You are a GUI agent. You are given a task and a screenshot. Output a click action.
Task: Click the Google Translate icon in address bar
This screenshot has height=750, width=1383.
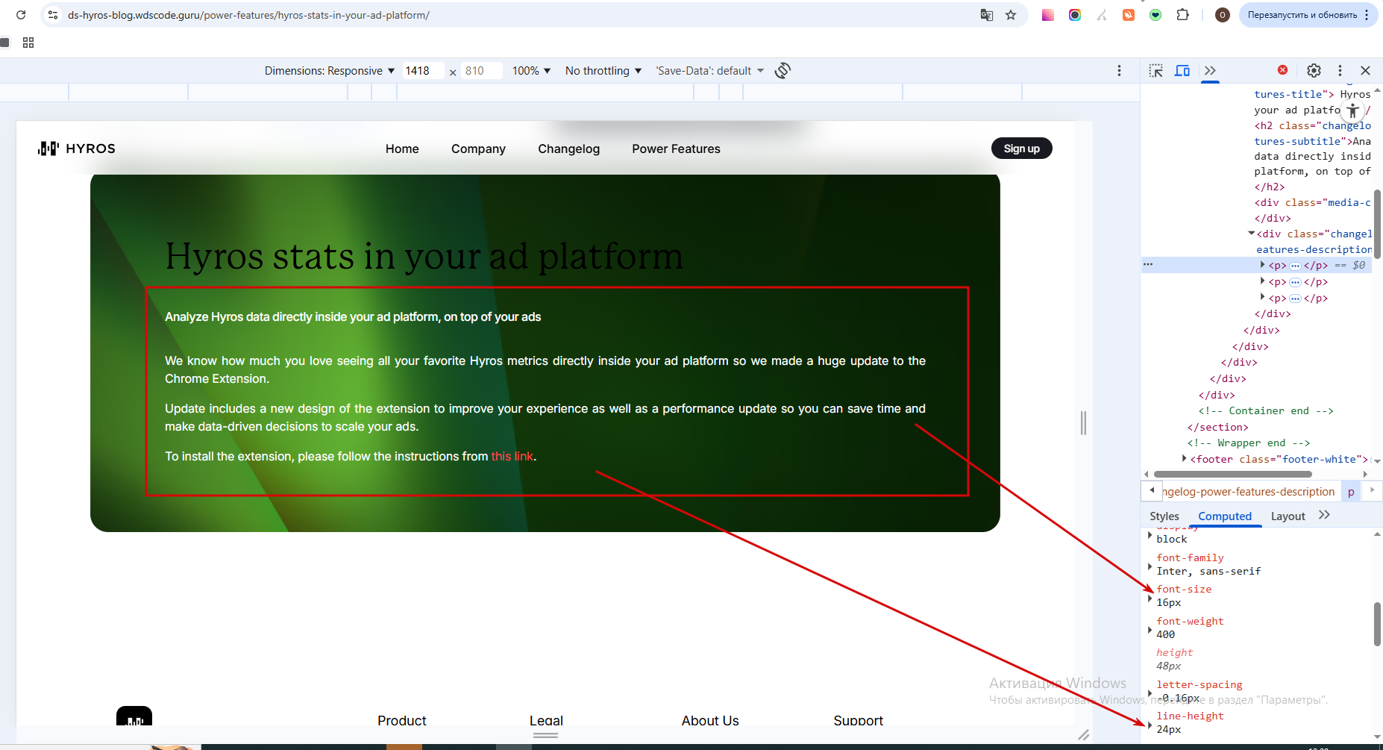click(987, 15)
